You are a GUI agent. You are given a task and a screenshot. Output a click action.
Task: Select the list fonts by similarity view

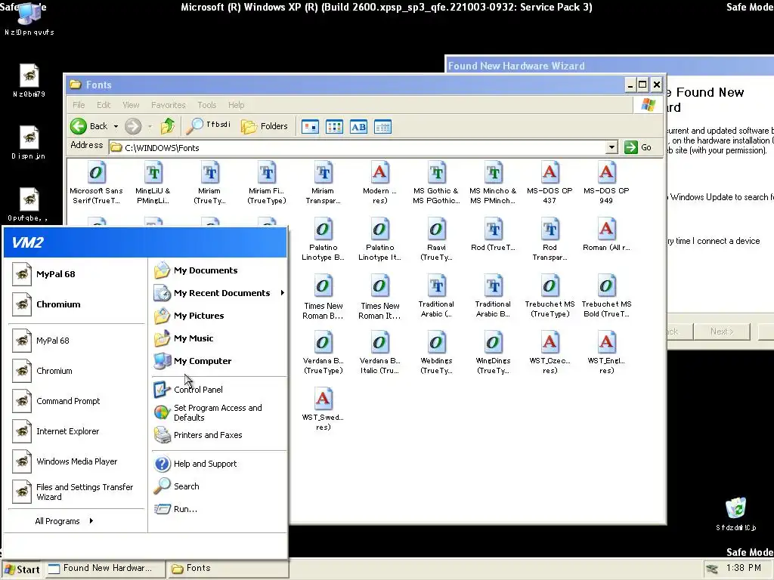pyautogui.click(x=358, y=127)
